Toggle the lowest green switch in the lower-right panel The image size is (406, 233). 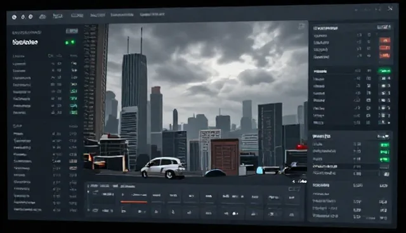coord(384,160)
